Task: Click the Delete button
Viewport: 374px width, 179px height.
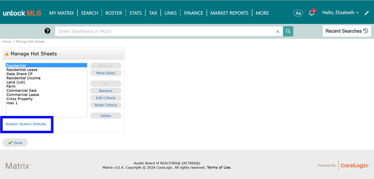Action: click(x=106, y=116)
